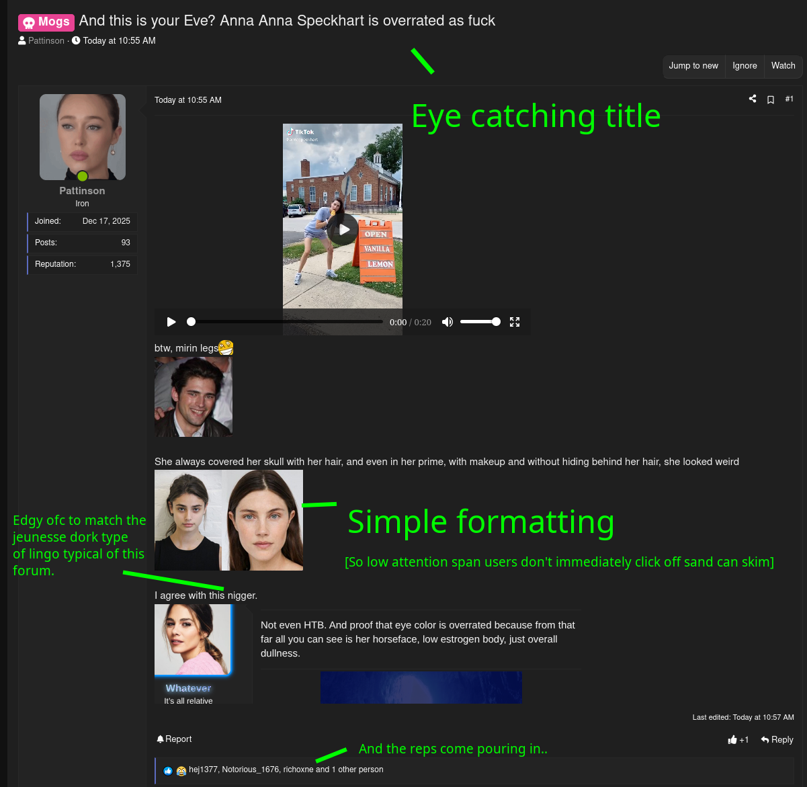807x787 pixels.
Task: Click Reply with the arrow icon
Action: pyautogui.click(x=777, y=739)
